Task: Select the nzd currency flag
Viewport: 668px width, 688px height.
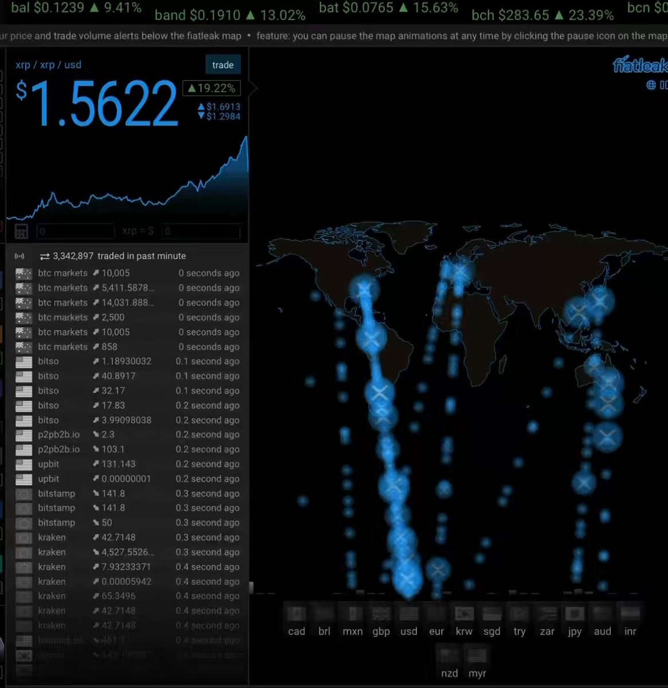Action: tap(450, 656)
